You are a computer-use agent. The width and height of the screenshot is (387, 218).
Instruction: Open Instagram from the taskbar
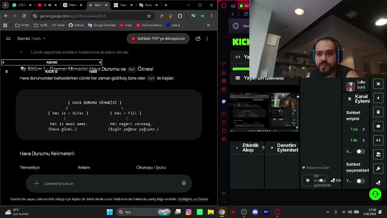(x=189, y=212)
